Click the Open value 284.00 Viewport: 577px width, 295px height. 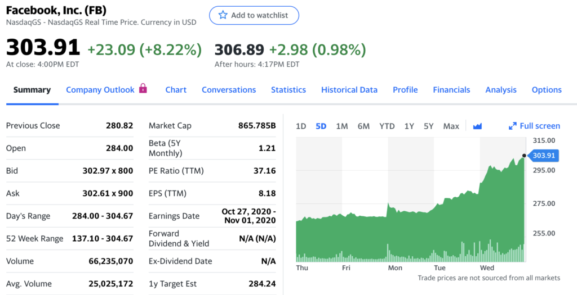[119, 148]
